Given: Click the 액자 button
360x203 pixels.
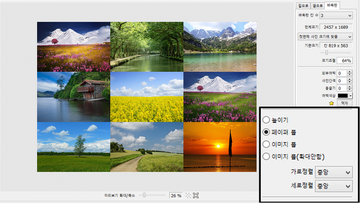Looking at the screenshot, I should click(344, 103).
